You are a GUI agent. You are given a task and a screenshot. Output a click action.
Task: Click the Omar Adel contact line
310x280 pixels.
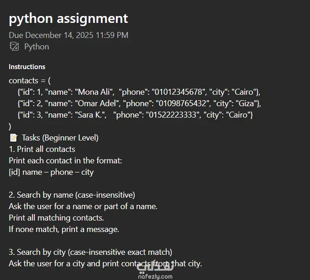tap(139, 103)
